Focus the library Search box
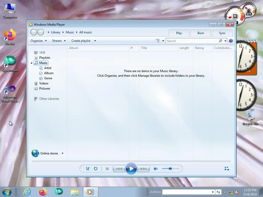This screenshot has height=197, width=263. tap(192, 41)
